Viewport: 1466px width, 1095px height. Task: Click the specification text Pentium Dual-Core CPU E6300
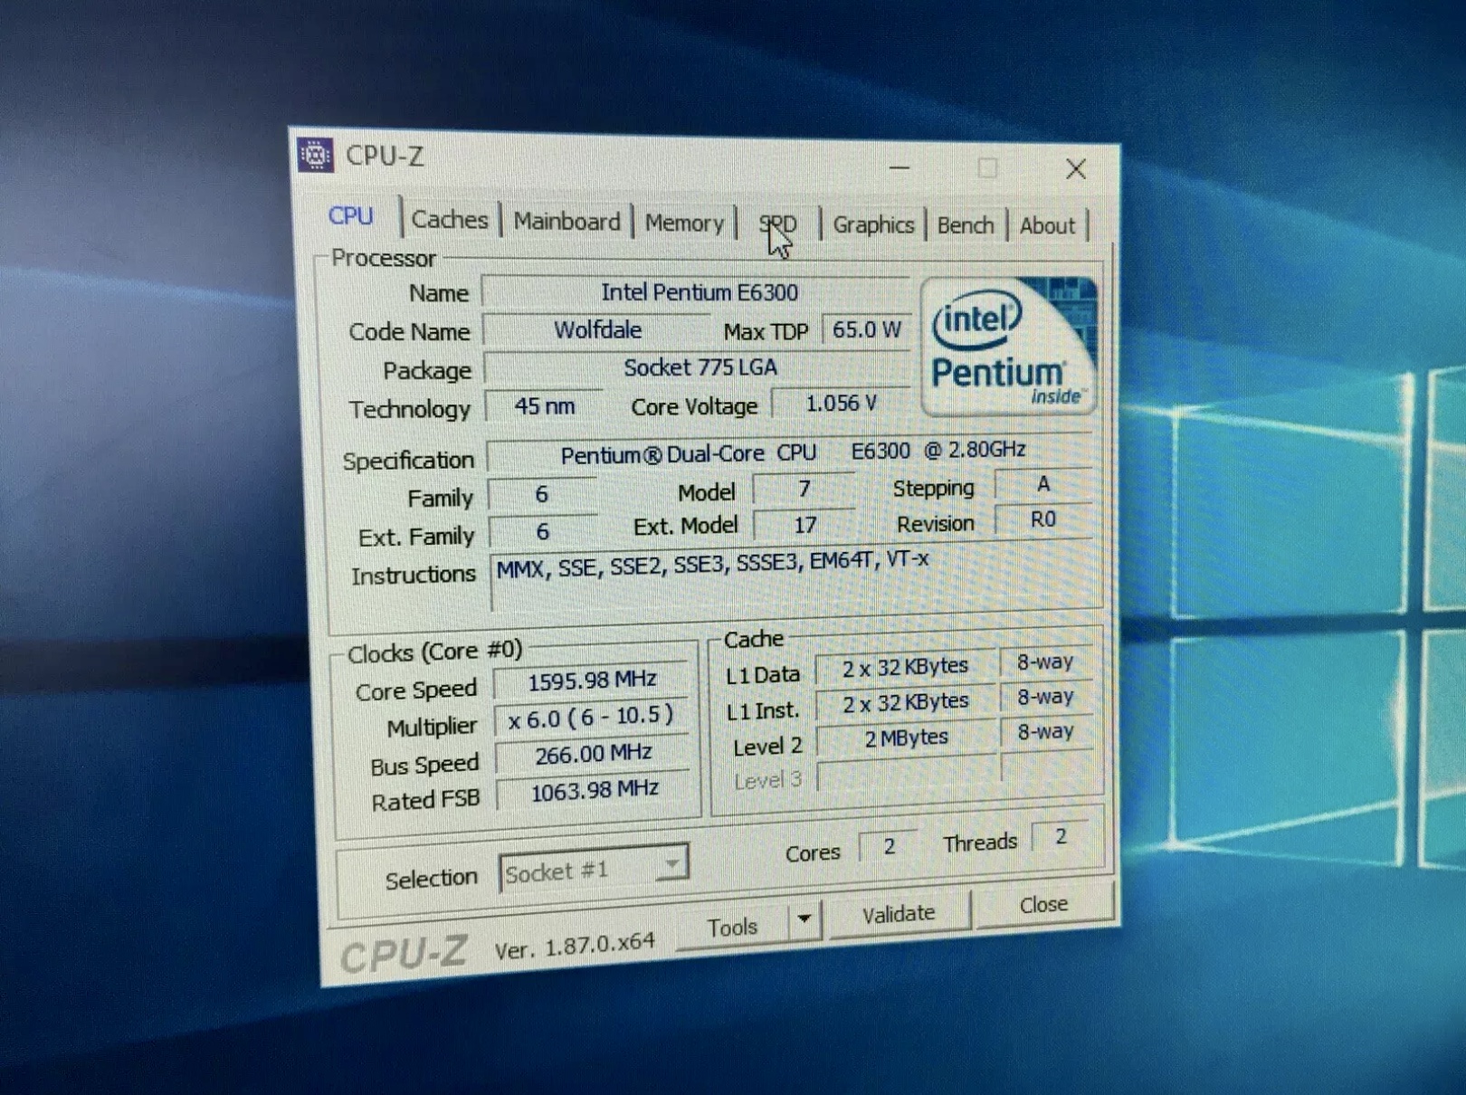tap(792, 452)
